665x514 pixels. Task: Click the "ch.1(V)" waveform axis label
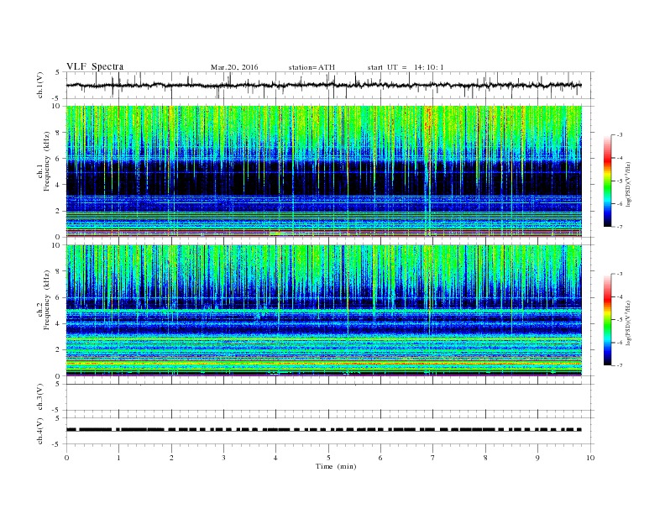[39, 85]
